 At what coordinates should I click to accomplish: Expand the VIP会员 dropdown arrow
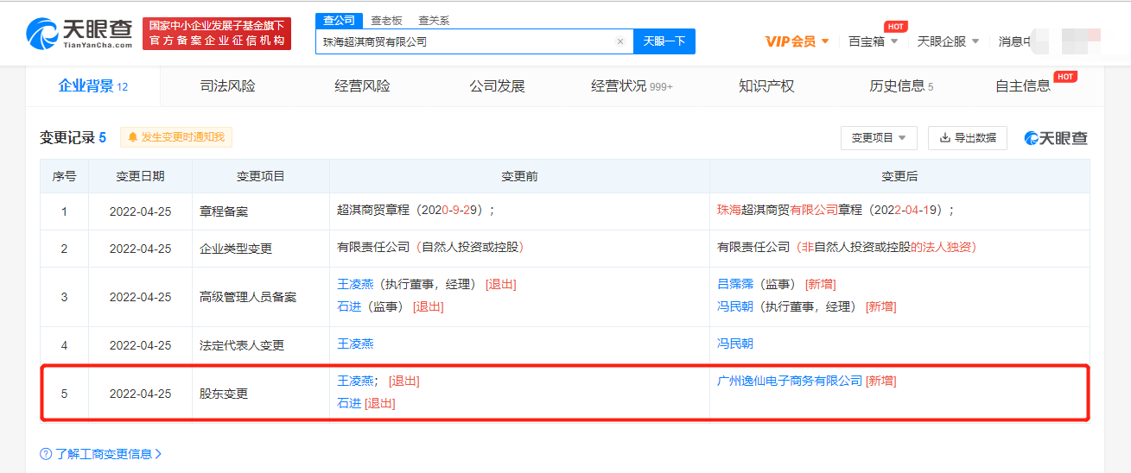[825, 41]
